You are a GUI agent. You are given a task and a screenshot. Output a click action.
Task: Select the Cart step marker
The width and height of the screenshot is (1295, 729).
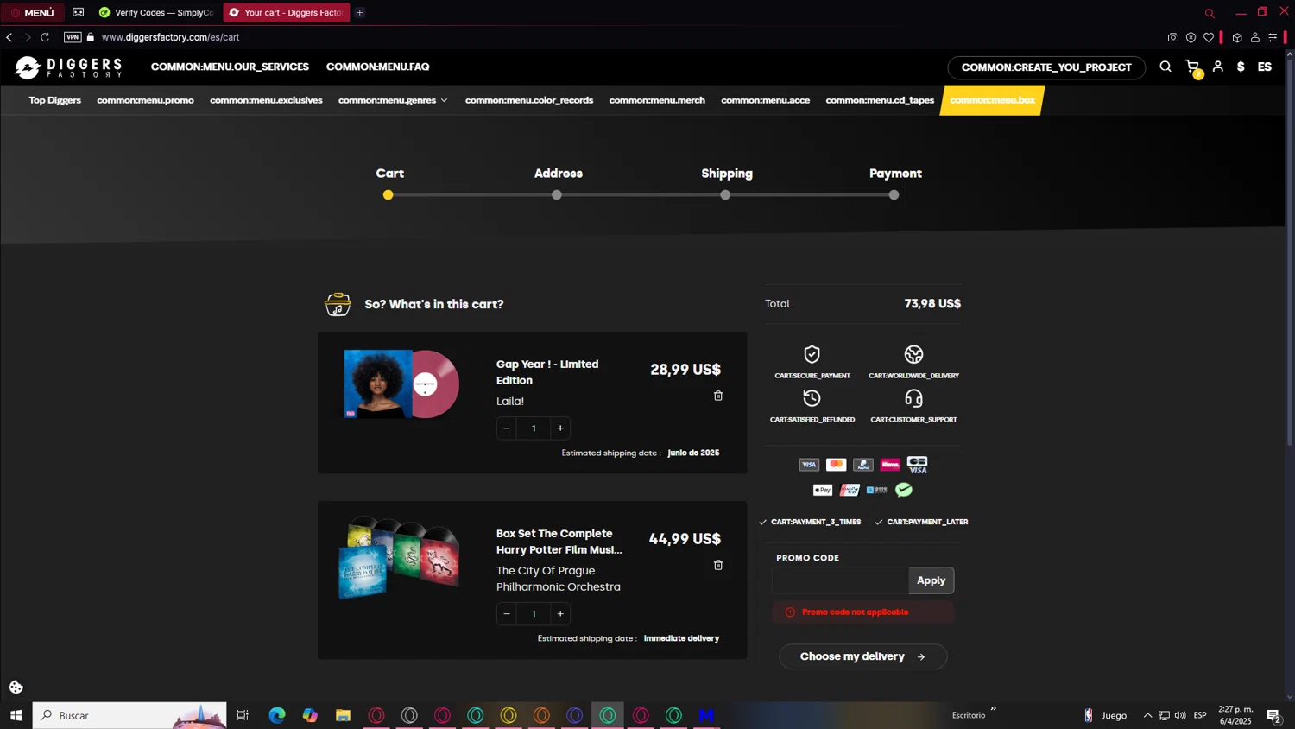pyautogui.click(x=388, y=194)
